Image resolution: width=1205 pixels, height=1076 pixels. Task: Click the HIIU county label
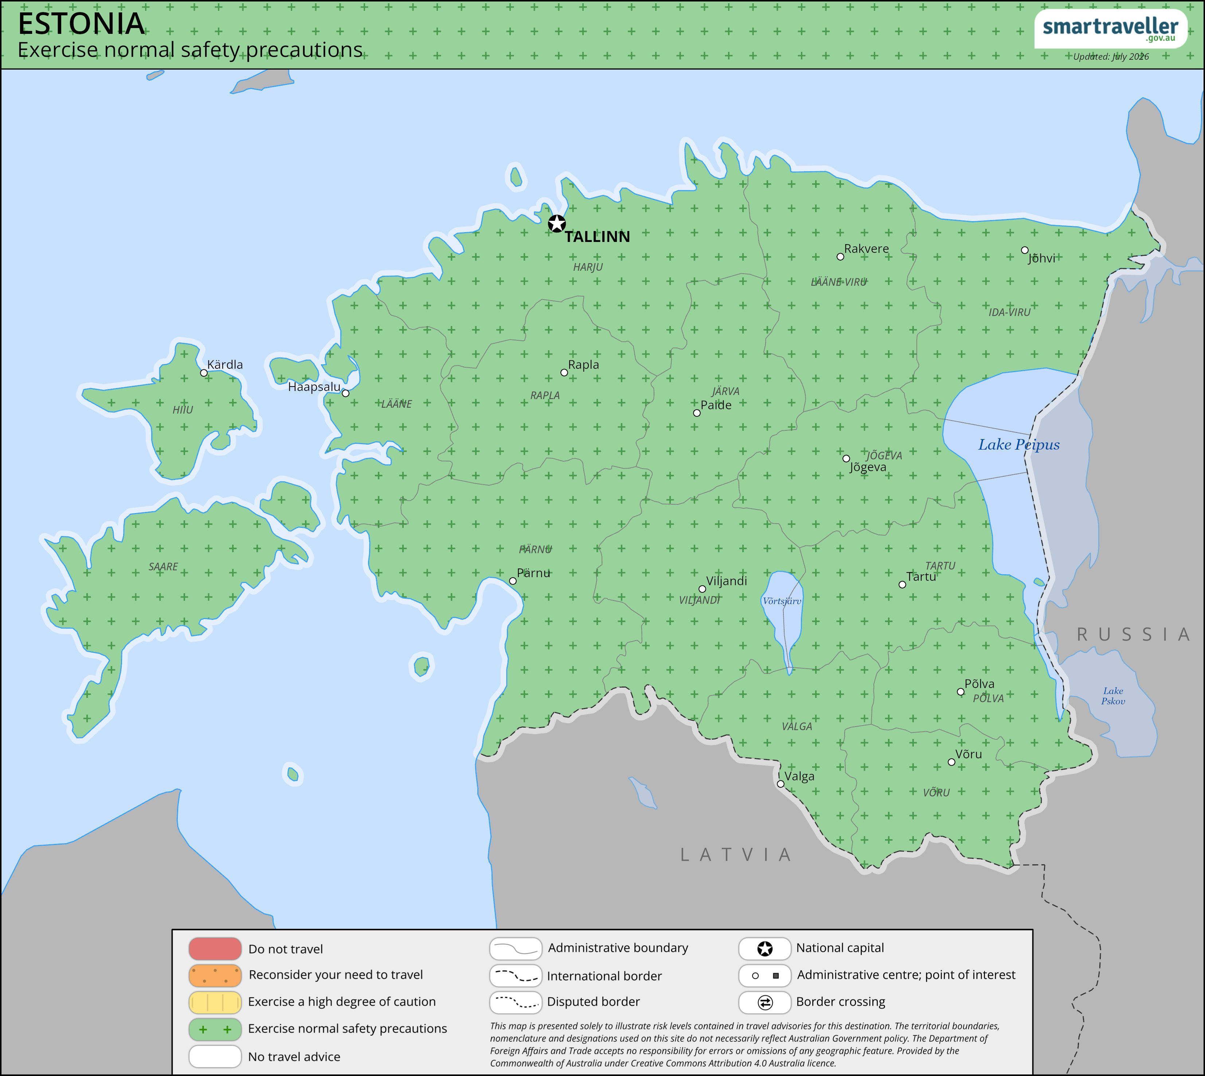point(183,410)
